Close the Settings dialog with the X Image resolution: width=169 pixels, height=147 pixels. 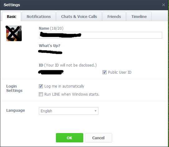pyautogui.click(x=163, y=5)
